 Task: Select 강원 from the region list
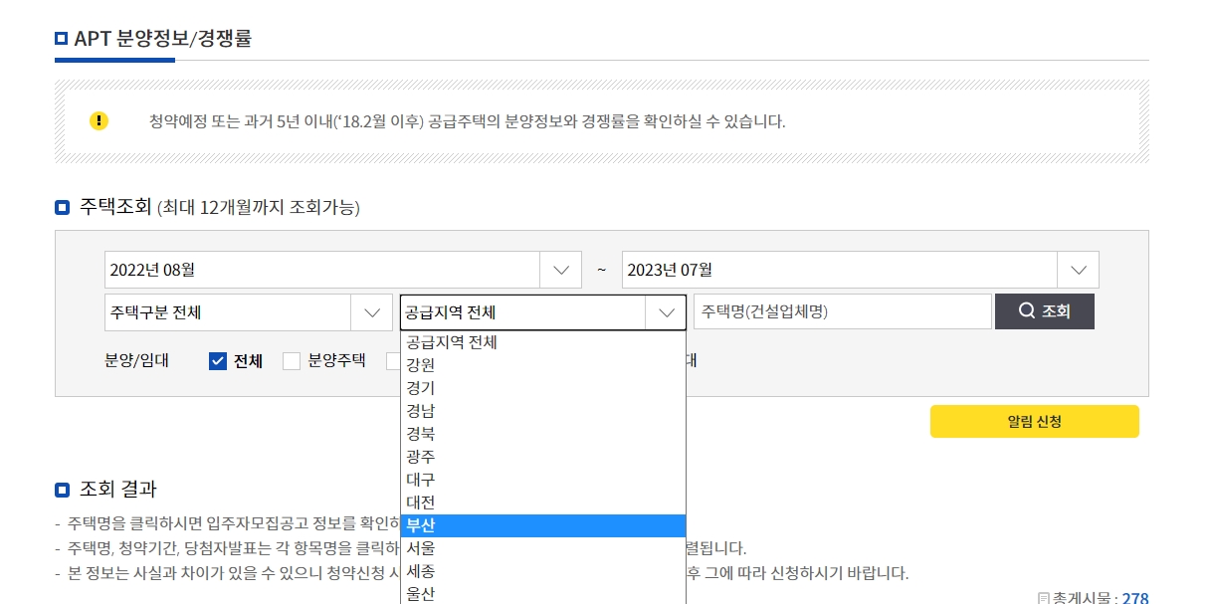coord(421,365)
